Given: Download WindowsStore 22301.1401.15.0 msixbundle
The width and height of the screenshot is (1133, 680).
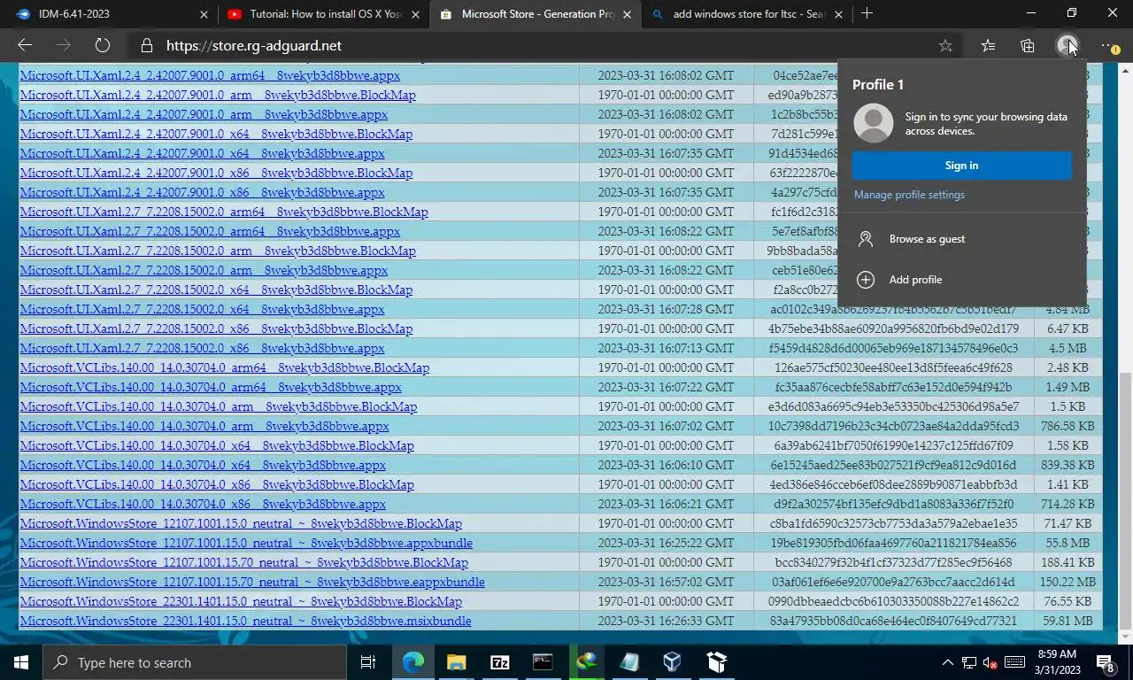Looking at the screenshot, I should (x=245, y=621).
